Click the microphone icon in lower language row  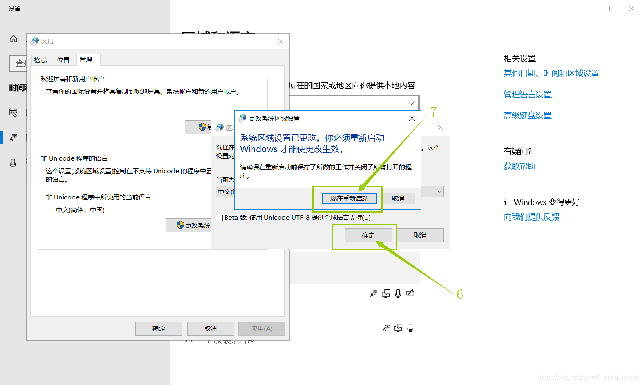(x=410, y=328)
